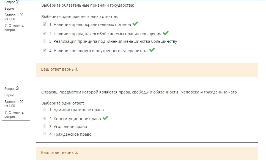Click the Реализация принципа подчинения answer label
The width and height of the screenshot is (266, 166).
(113, 41)
